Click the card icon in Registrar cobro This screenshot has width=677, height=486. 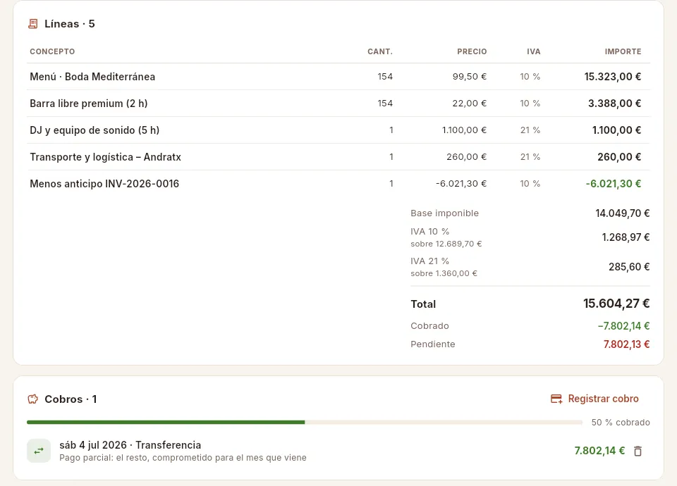[556, 399]
